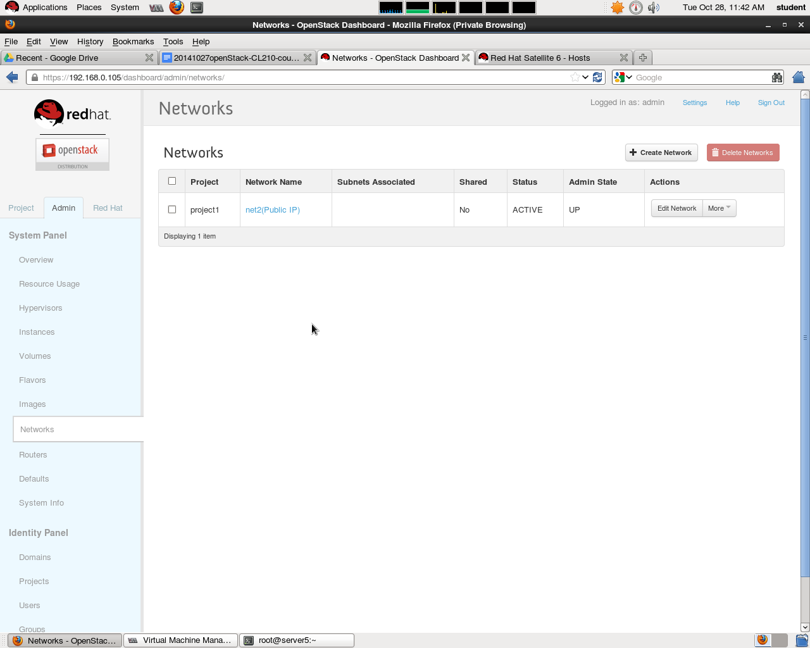The width and height of the screenshot is (810, 648).
Task: Close the Google Drive tab
Action: point(149,58)
